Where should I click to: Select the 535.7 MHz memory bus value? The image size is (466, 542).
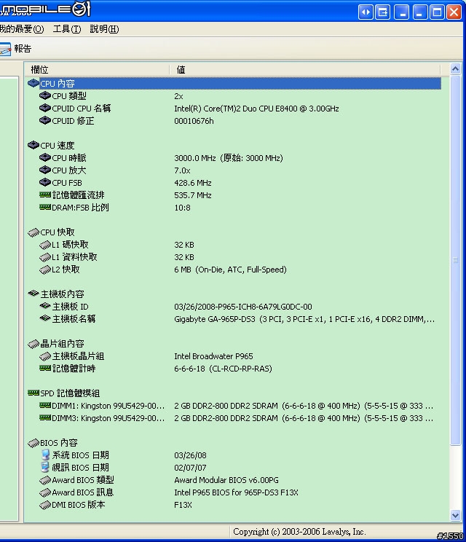[x=193, y=195]
